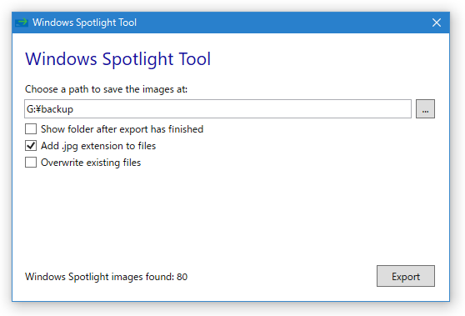
Task: Click the large Windows Spotlight Tool heading
Action: point(118,59)
